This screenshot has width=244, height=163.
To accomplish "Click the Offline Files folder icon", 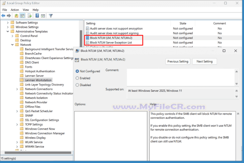I will click(22, 107).
